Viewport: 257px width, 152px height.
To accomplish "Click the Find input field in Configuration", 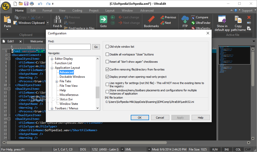I will pyautogui.click(x=69, y=47).
